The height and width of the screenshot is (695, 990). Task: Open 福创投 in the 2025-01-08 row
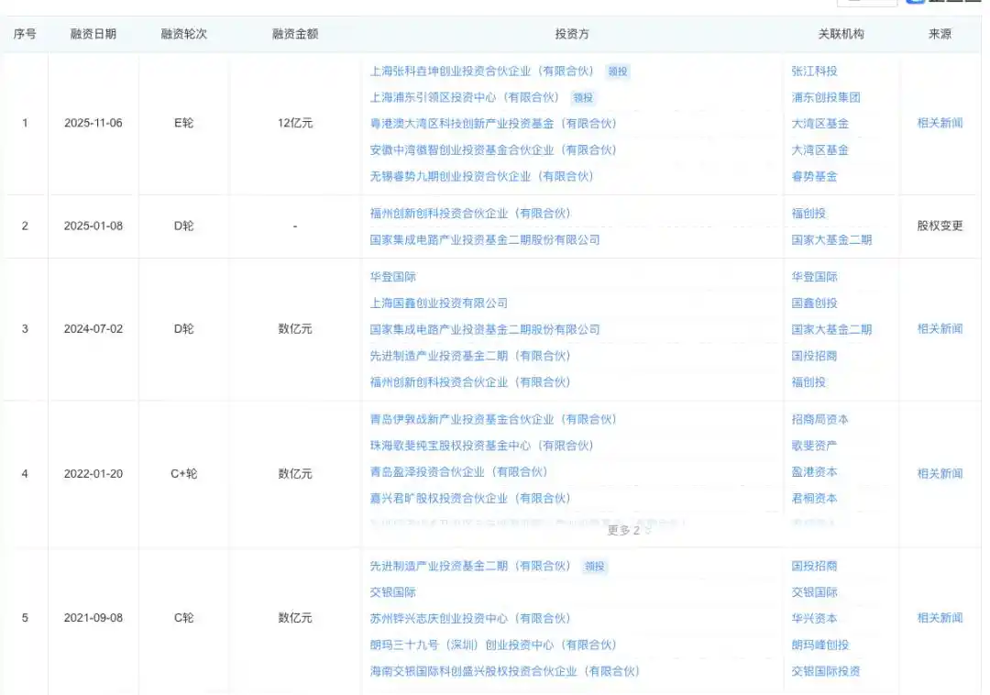click(x=808, y=214)
